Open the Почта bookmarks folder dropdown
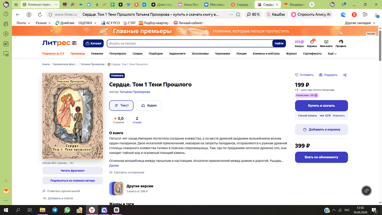The width and height of the screenshot is (382, 215). (23, 23)
